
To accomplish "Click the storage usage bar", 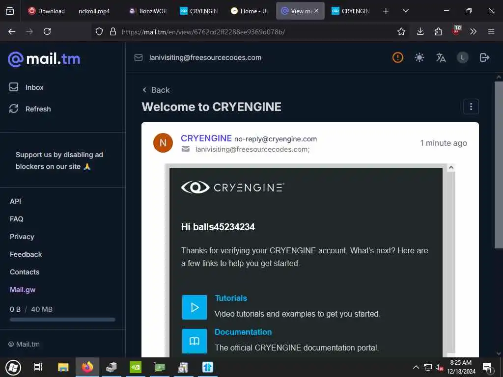I will pyautogui.click(x=62, y=320).
